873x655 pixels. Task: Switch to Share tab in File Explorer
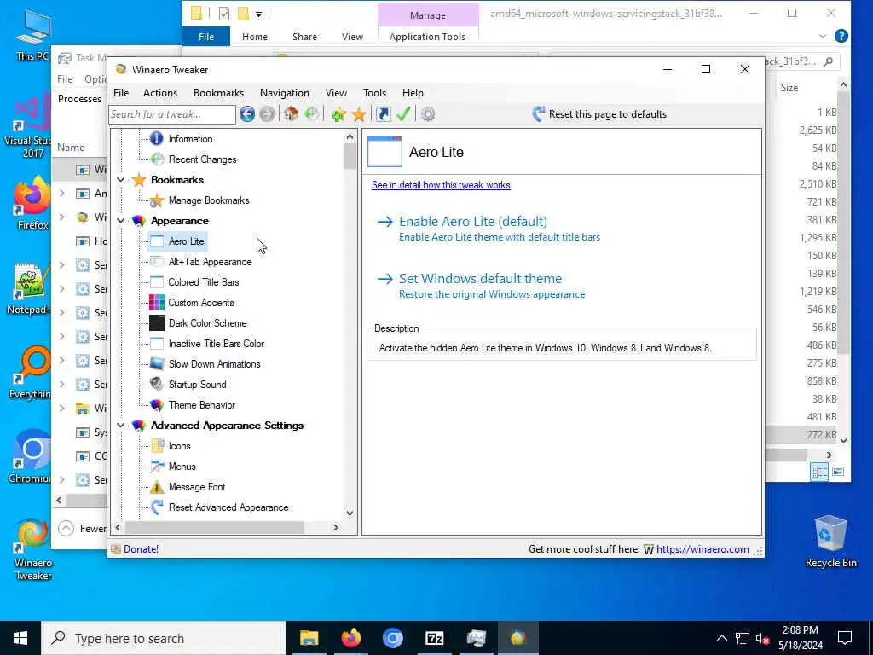(x=304, y=37)
